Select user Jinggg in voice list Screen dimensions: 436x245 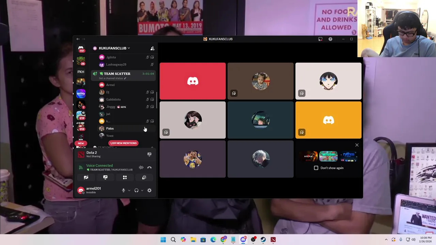pyautogui.click(x=127, y=107)
